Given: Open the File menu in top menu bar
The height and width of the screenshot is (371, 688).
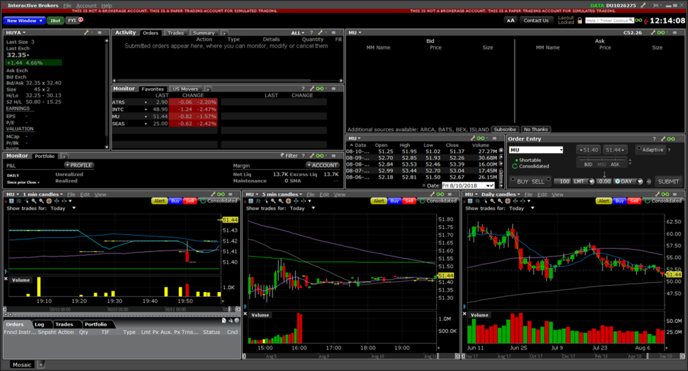Looking at the screenshot, I should [x=67, y=5].
